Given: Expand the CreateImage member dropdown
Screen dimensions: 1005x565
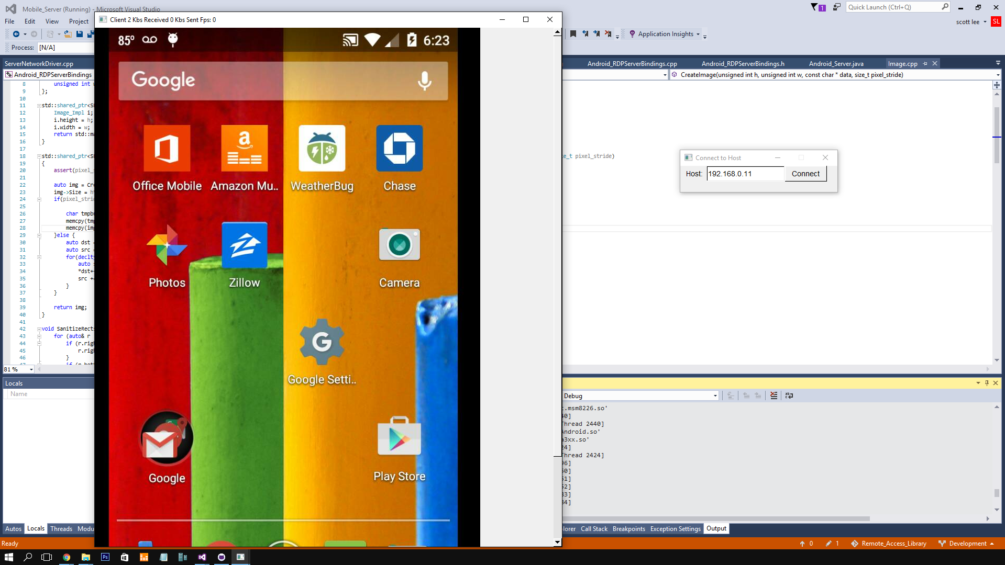Looking at the screenshot, I should tap(998, 75).
